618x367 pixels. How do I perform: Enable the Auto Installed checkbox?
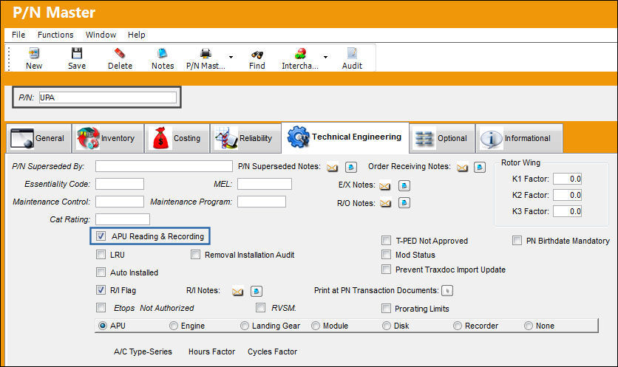tap(101, 272)
